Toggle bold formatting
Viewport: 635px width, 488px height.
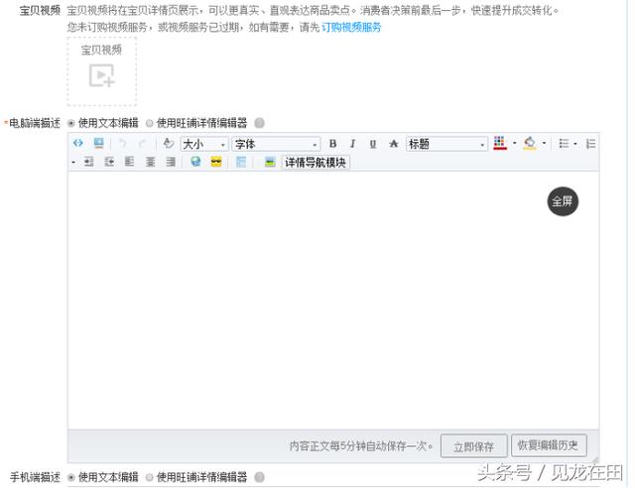pyautogui.click(x=333, y=144)
